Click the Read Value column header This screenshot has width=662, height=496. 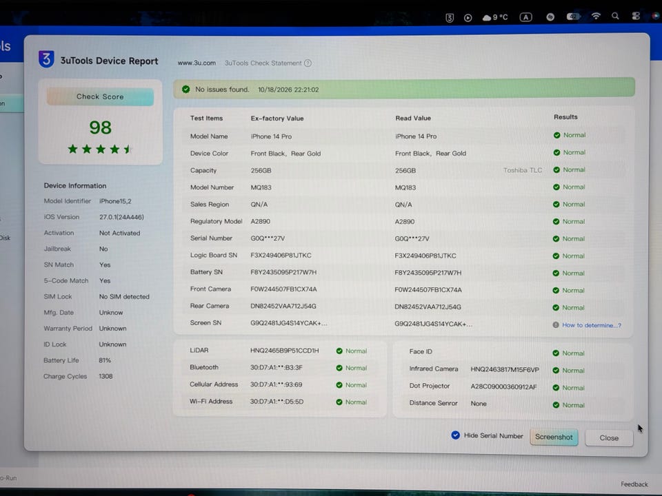[413, 118]
